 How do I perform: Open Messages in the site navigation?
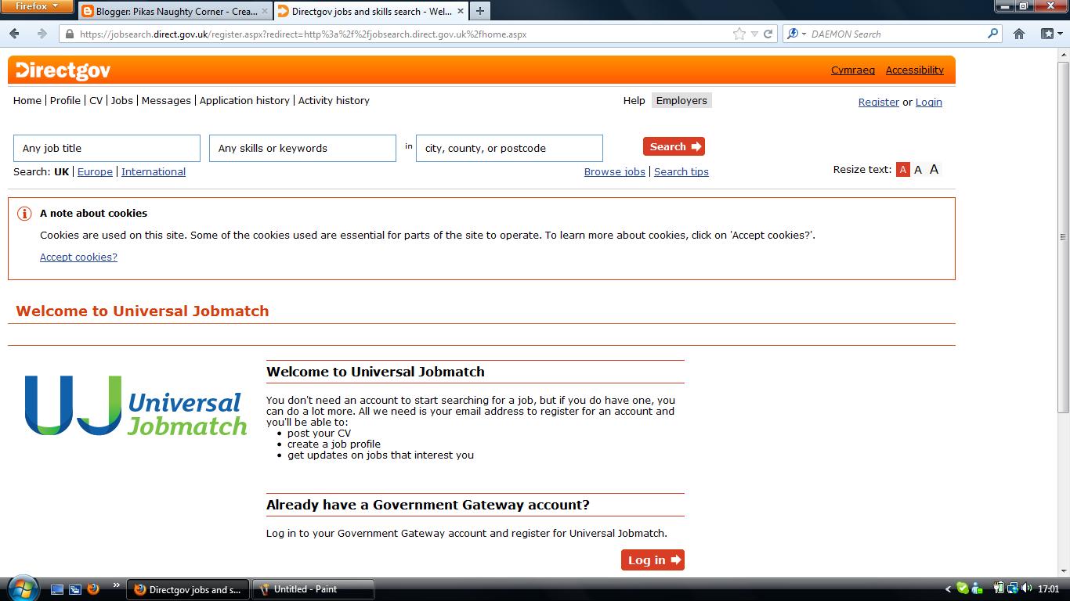click(166, 100)
